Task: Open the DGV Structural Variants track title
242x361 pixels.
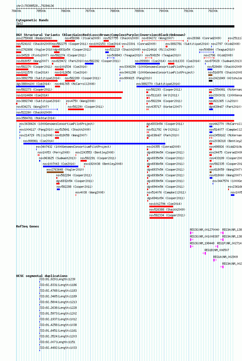Action: pos(101,35)
